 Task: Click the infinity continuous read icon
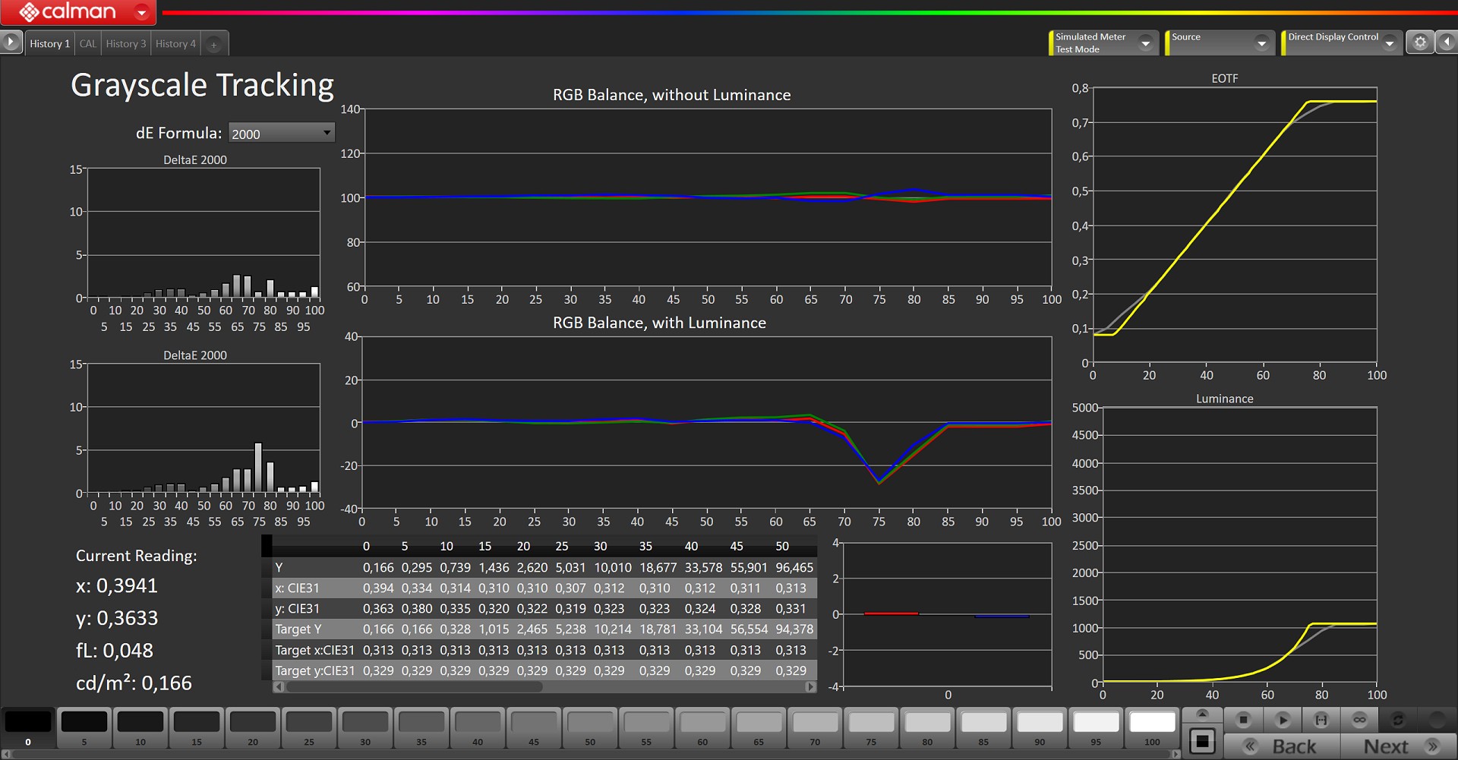pyautogui.click(x=1359, y=720)
